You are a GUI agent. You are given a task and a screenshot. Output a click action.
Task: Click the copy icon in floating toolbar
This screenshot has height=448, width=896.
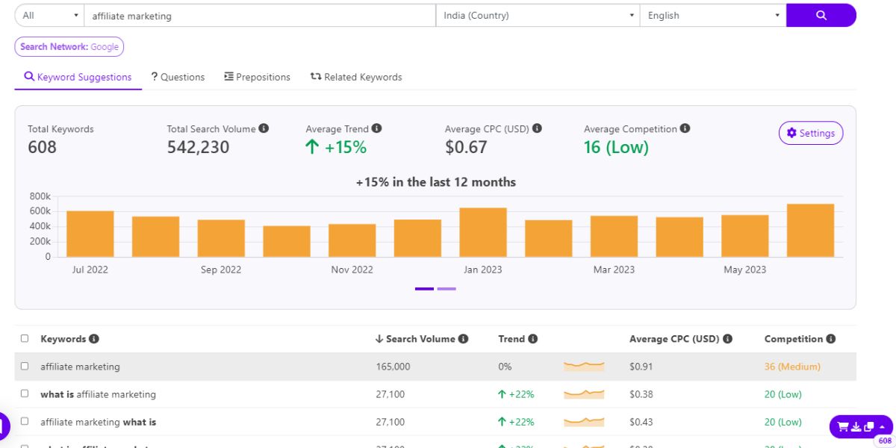click(868, 427)
